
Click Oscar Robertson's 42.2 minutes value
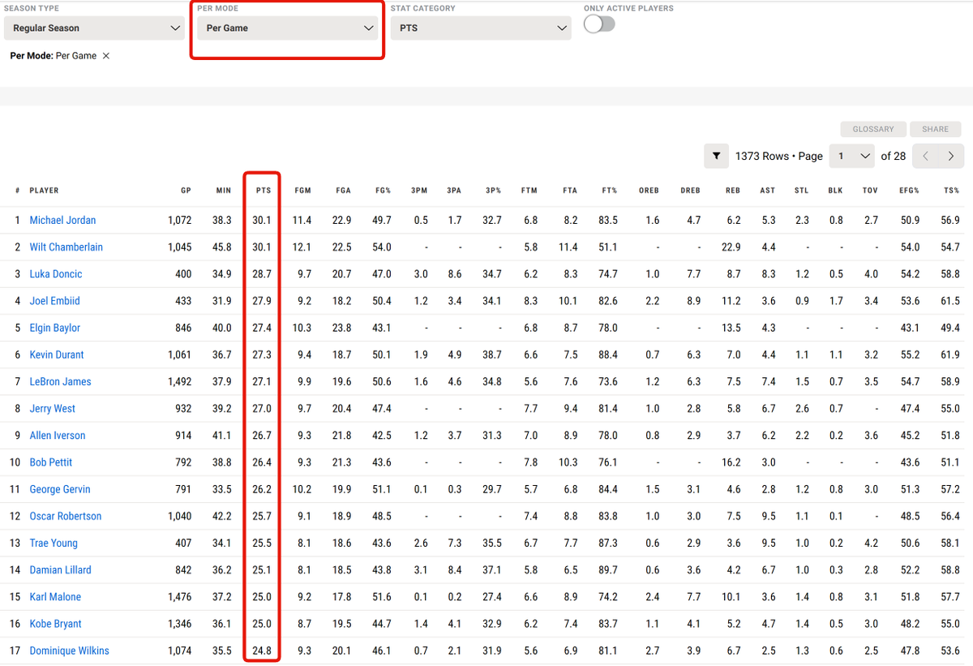222,516
